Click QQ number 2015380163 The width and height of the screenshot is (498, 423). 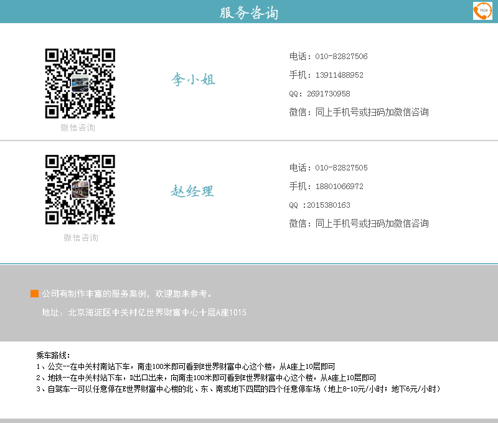(x=328, y=205)
